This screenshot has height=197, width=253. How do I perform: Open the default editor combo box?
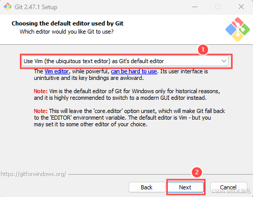click(125, 61)
